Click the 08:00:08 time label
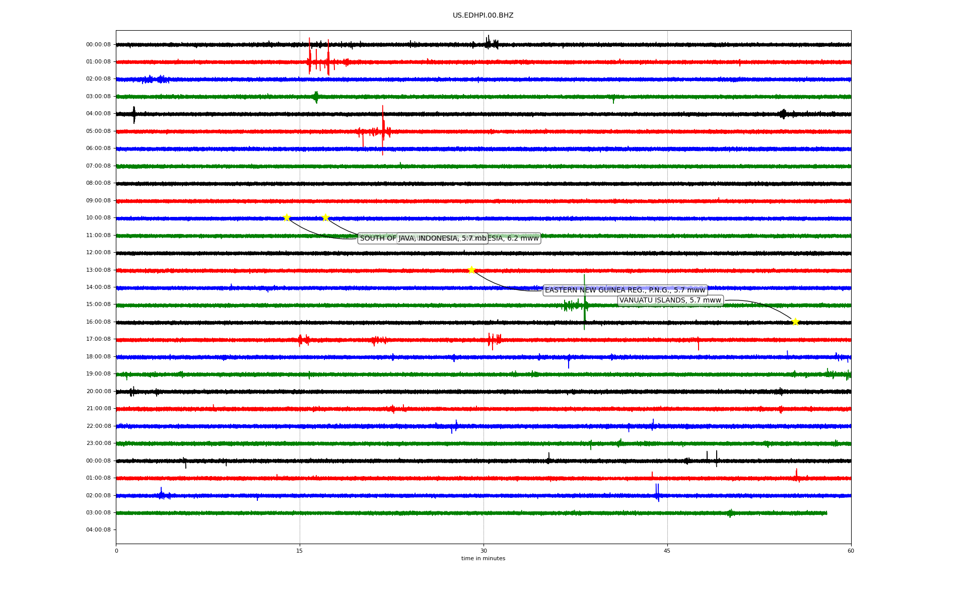This screenshot has height=604, width=967. click(x=98, y=183)
